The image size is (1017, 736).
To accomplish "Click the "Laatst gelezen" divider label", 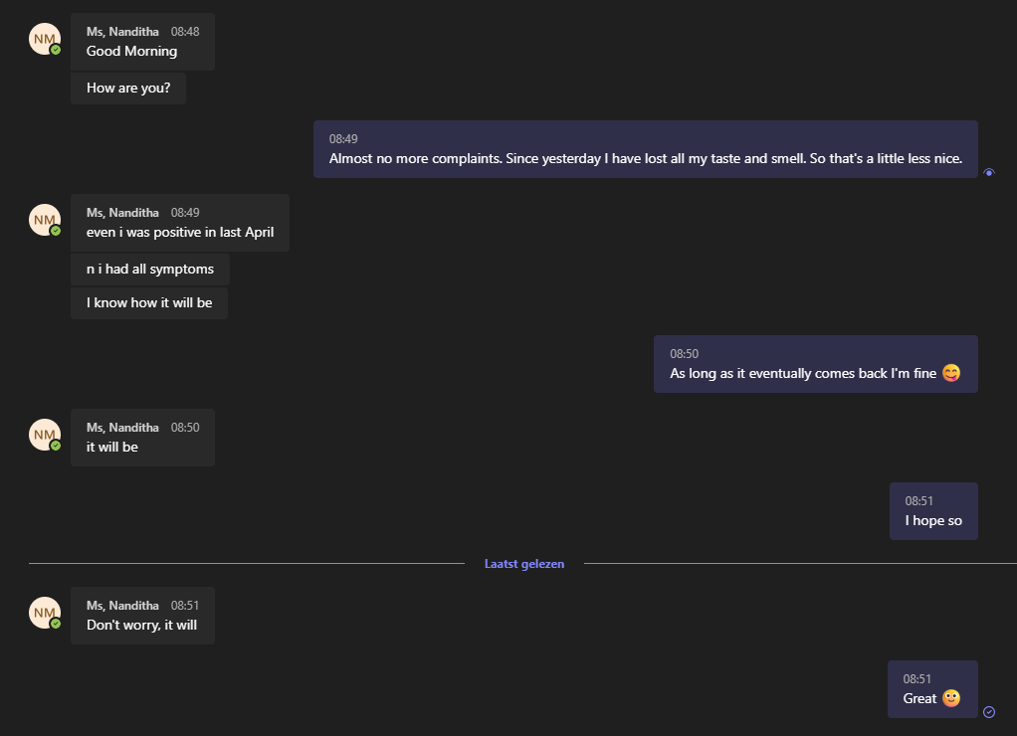I will point(524,564).
